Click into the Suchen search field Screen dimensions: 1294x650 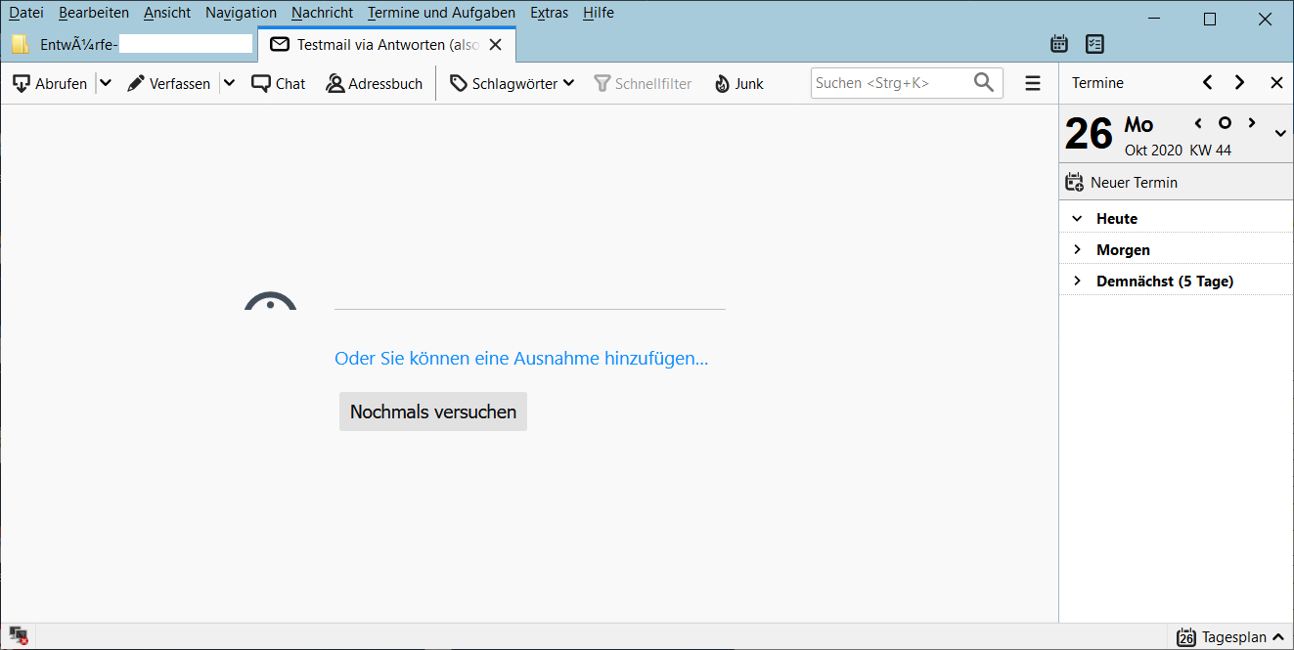pyautogui.click(x=890, y=84)
